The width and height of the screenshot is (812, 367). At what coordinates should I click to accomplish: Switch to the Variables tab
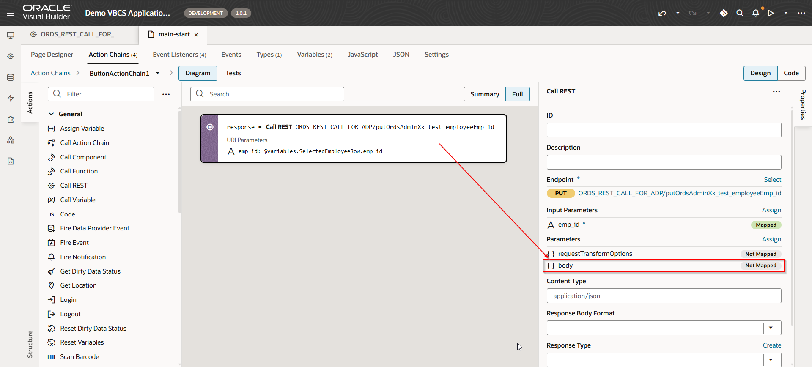[314, 55]
